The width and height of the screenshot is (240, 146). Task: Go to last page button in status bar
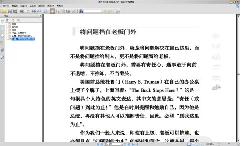pyautogui.click(x=129, y=144)
